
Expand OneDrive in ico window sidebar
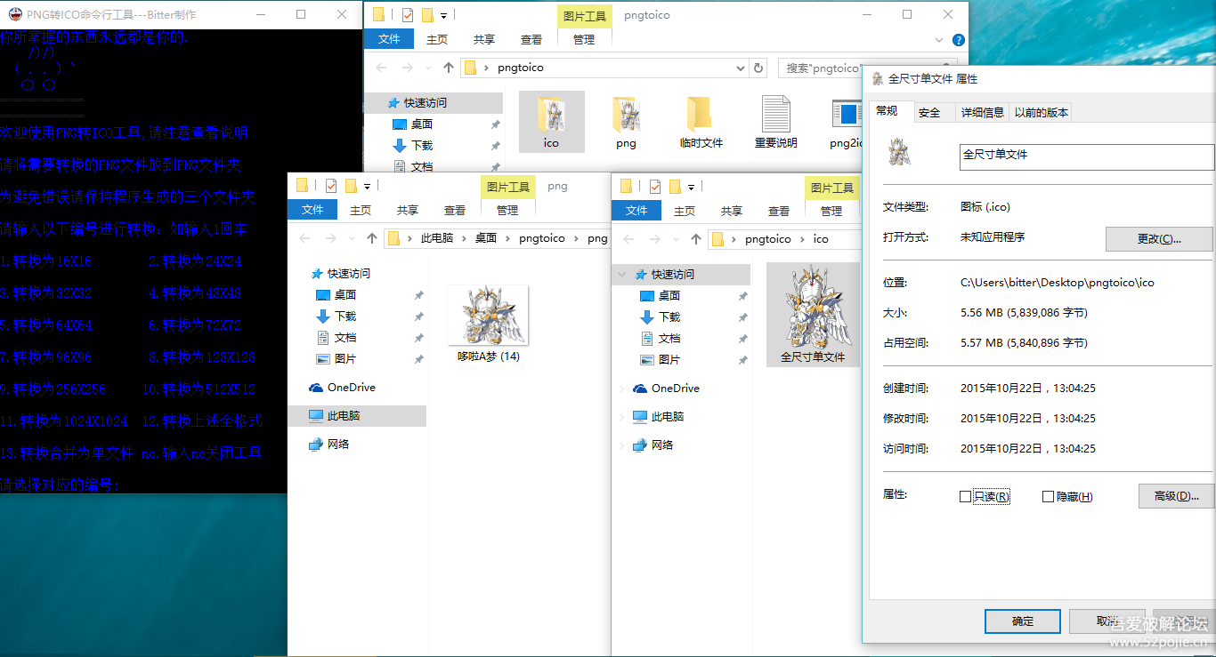pos(621,389)
